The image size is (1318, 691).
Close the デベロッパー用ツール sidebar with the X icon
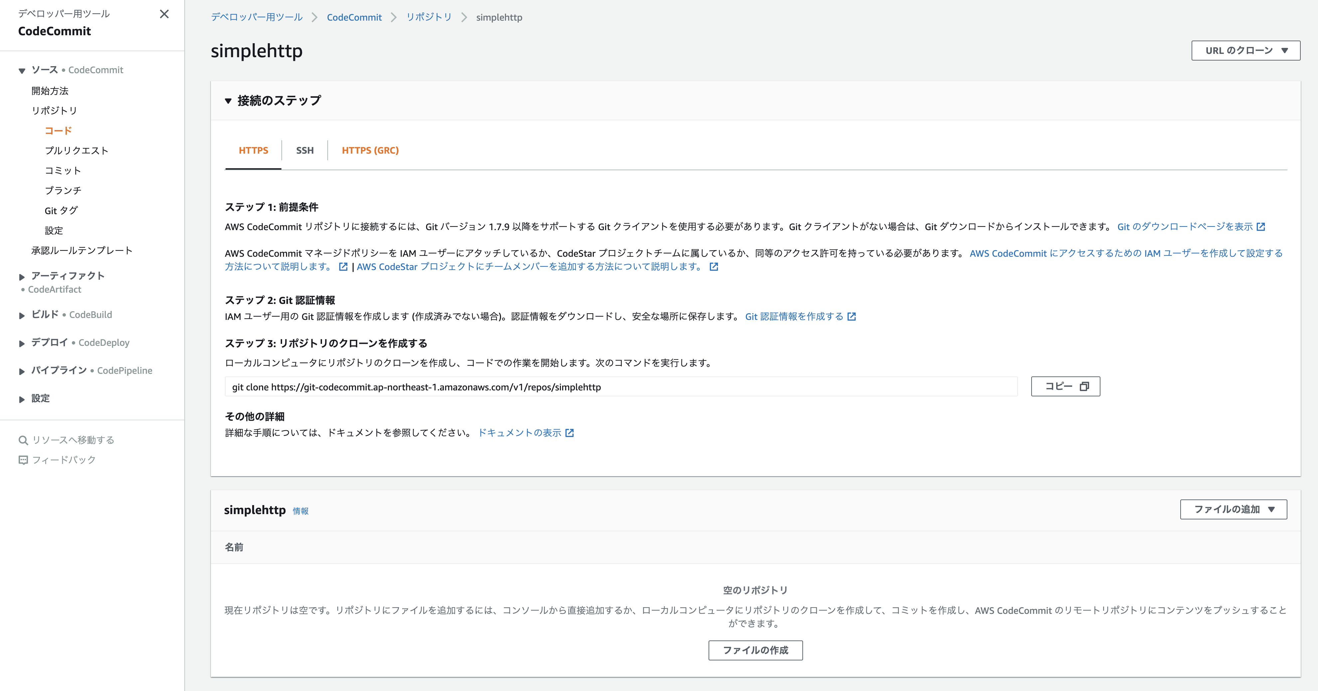(164, 14)
